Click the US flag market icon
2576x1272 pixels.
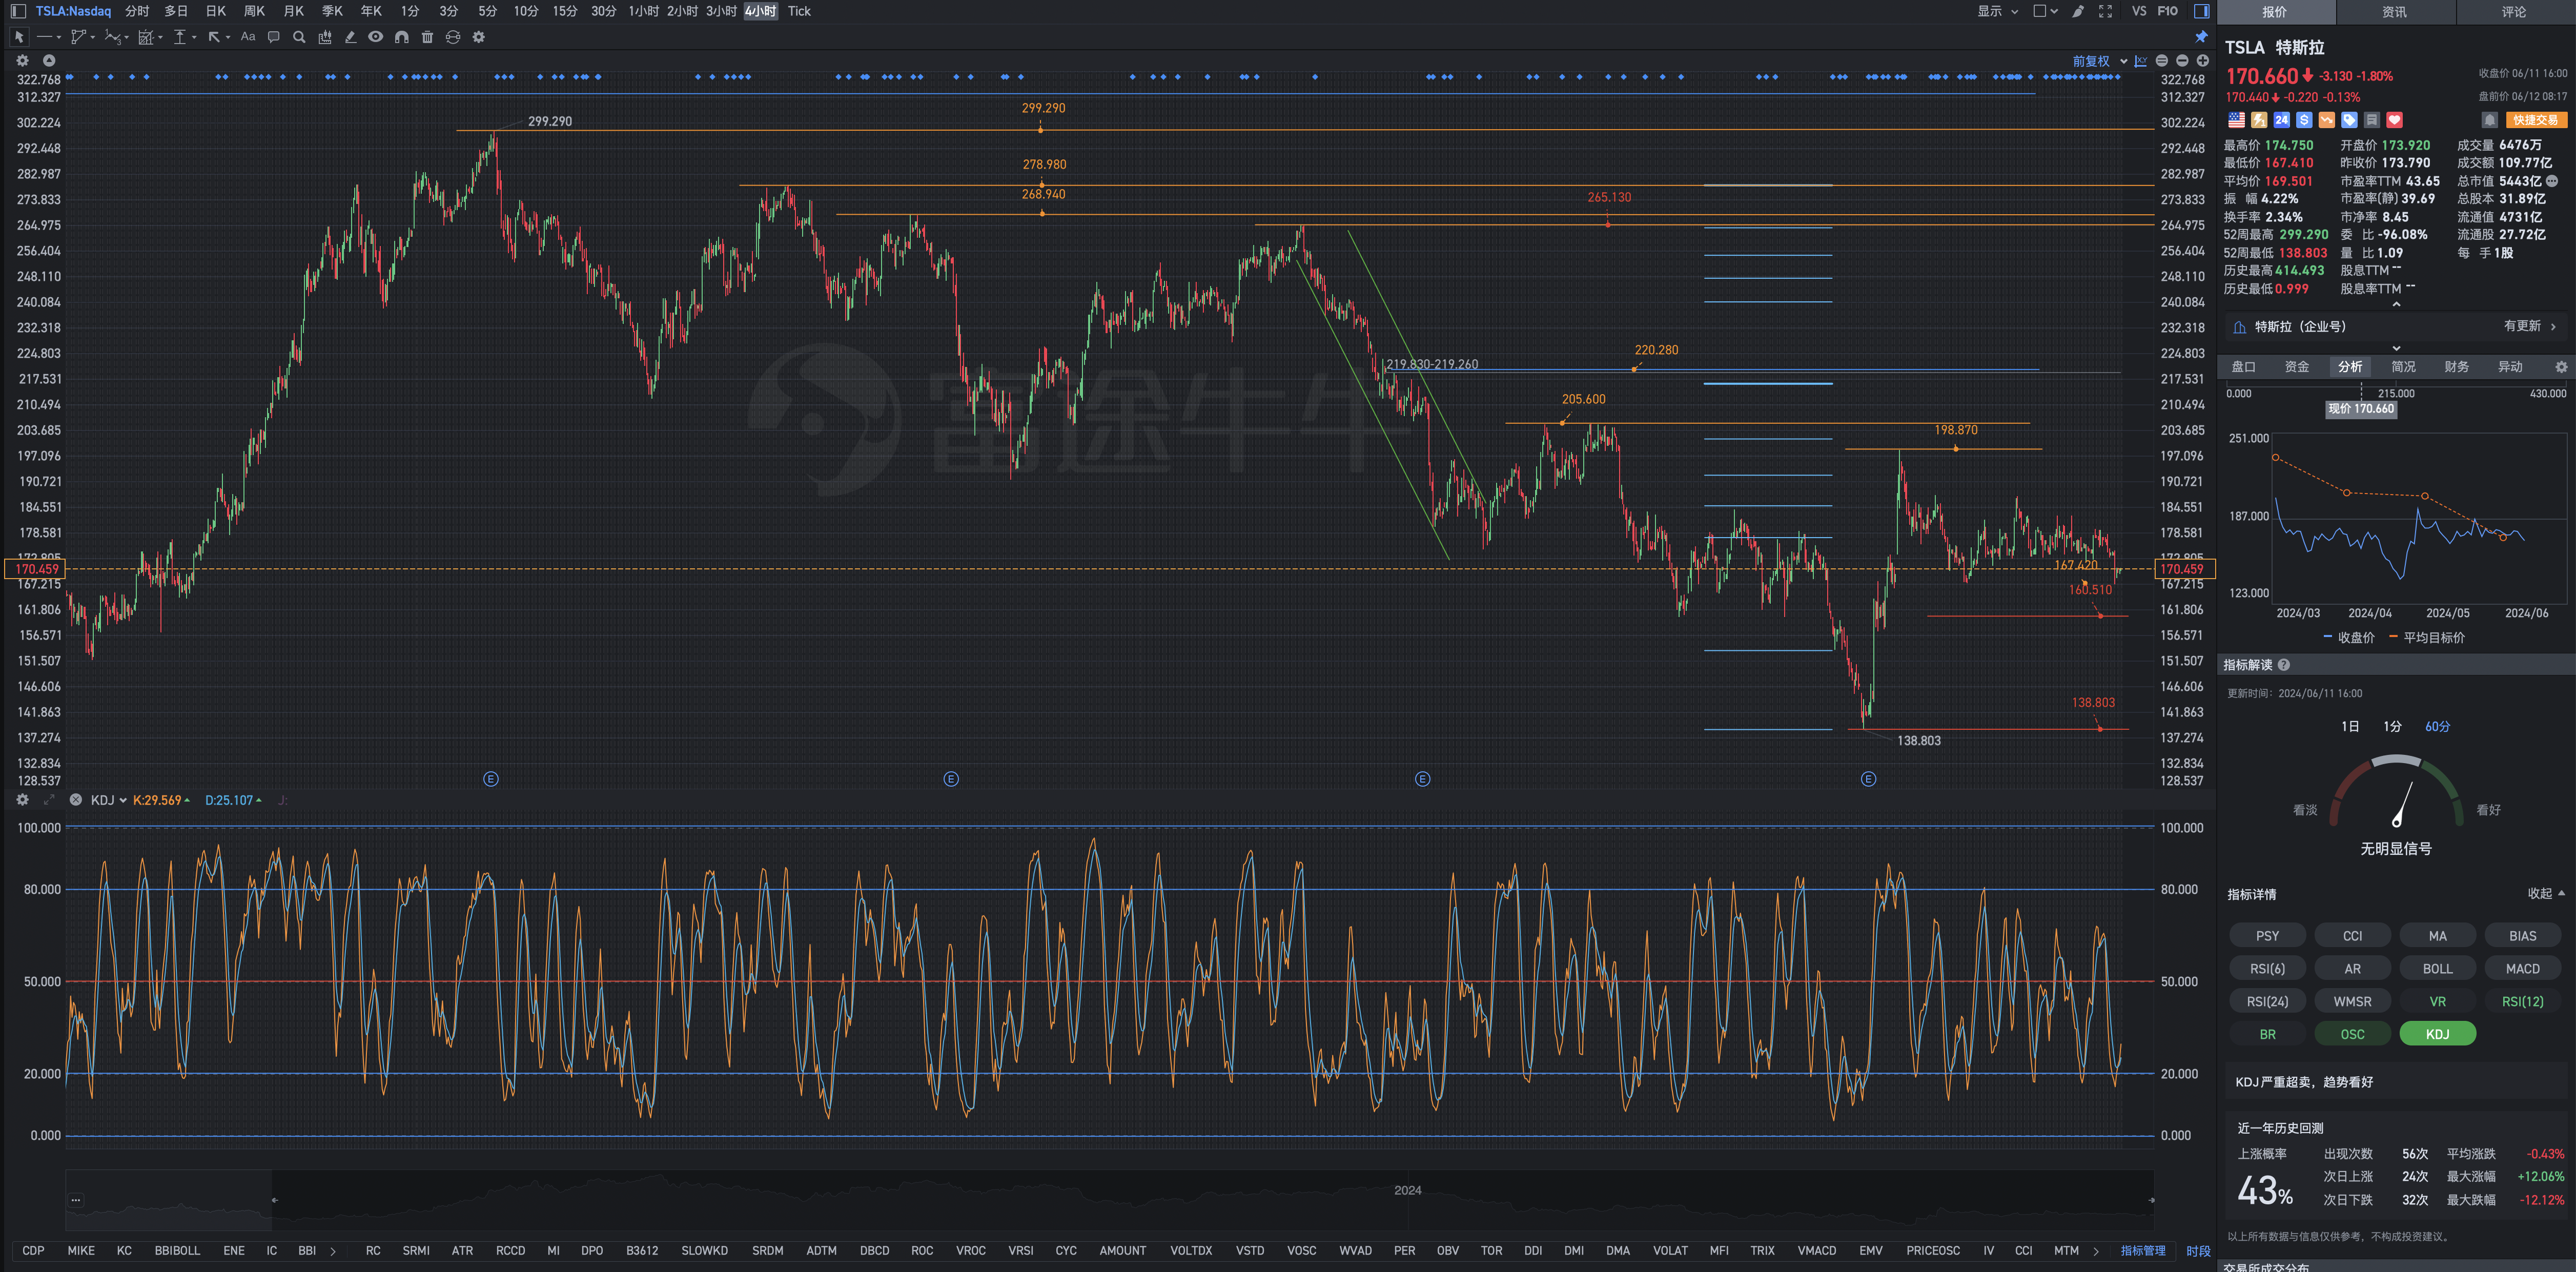2236,120
